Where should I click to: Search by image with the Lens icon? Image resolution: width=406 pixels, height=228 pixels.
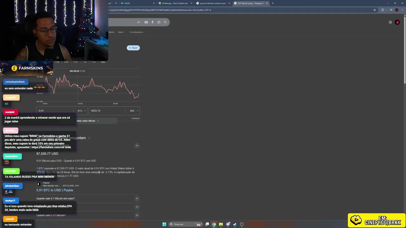(159, 22)
